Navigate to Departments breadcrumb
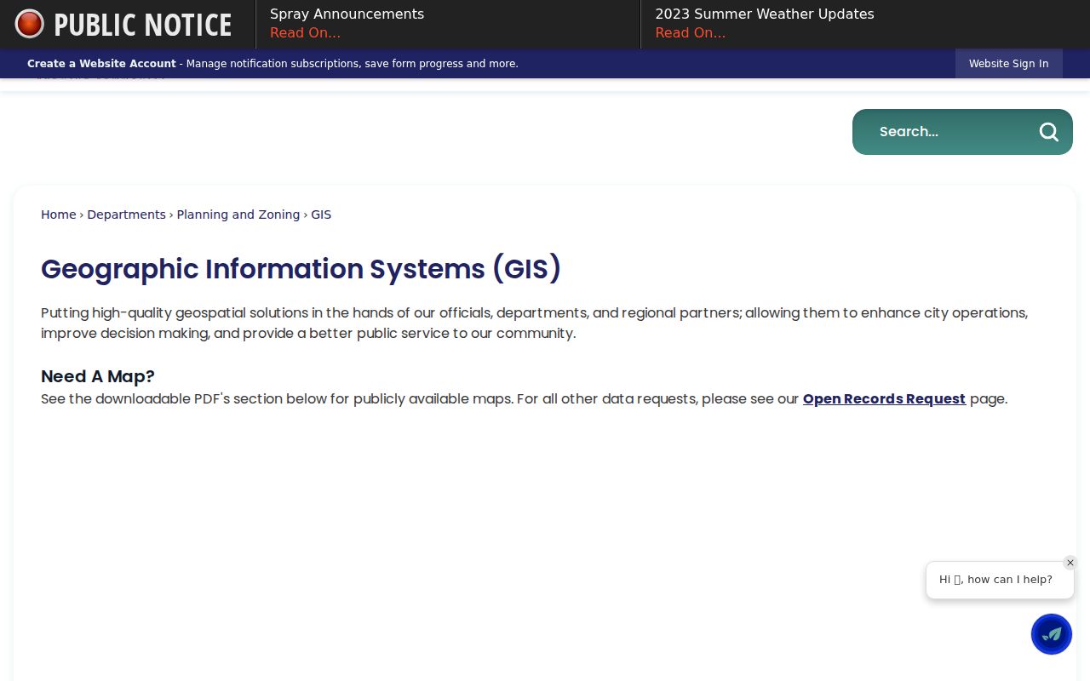The height and width of the screenshot is (681, 1090). [126, 215]
